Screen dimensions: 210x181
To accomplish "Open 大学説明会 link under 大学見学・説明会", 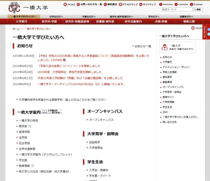I will coord(96,148).
